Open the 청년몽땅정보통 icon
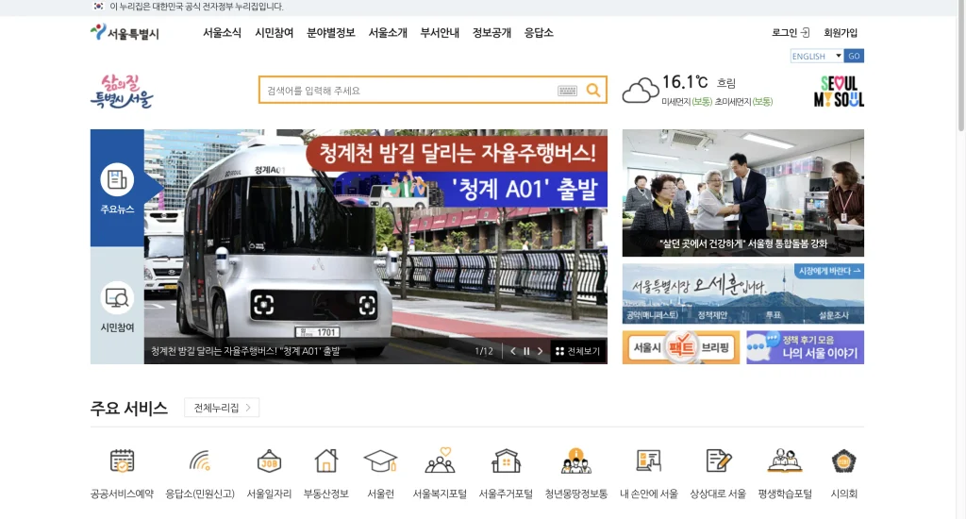 click(576, 461)
